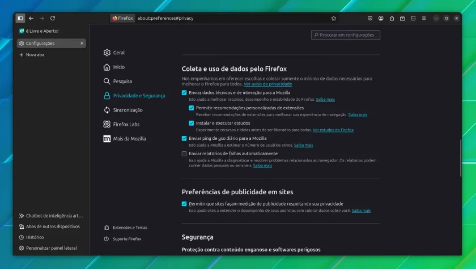Open a new tab with Nova aba
Viewport: 476px width, 269px height.
32,54
